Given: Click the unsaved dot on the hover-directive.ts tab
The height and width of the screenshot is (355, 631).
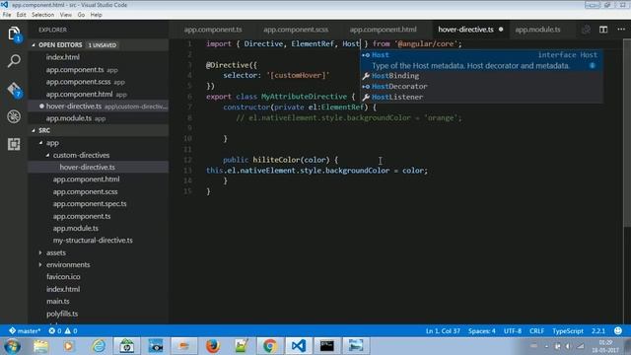Looking at the screenshot, I should 501,30.
